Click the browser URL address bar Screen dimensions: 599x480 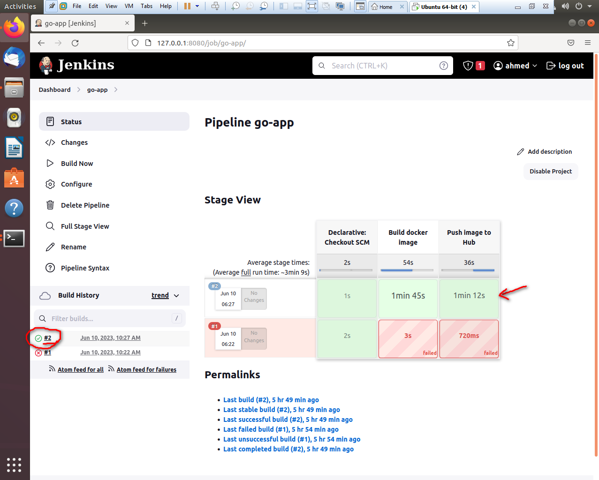point(323,43)
